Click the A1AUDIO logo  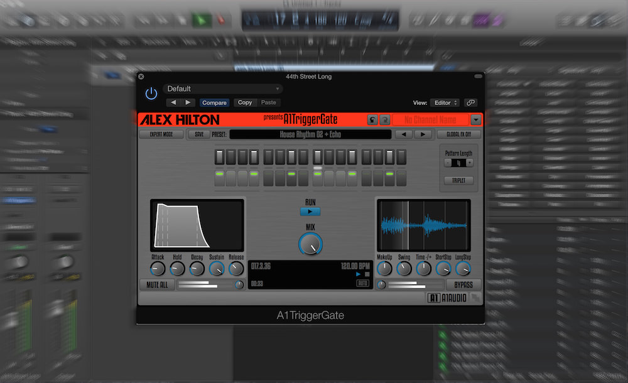pos(447,298)
